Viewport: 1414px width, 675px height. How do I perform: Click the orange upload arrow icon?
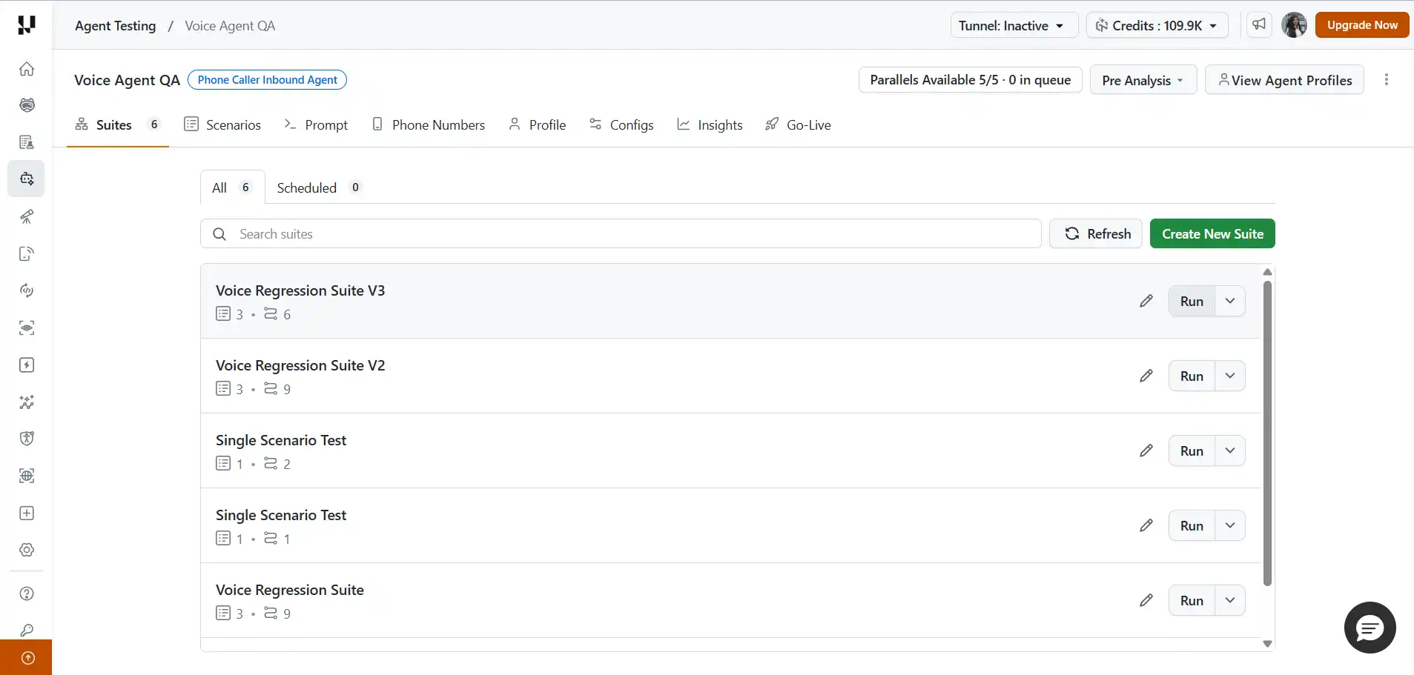click(27, 658)
